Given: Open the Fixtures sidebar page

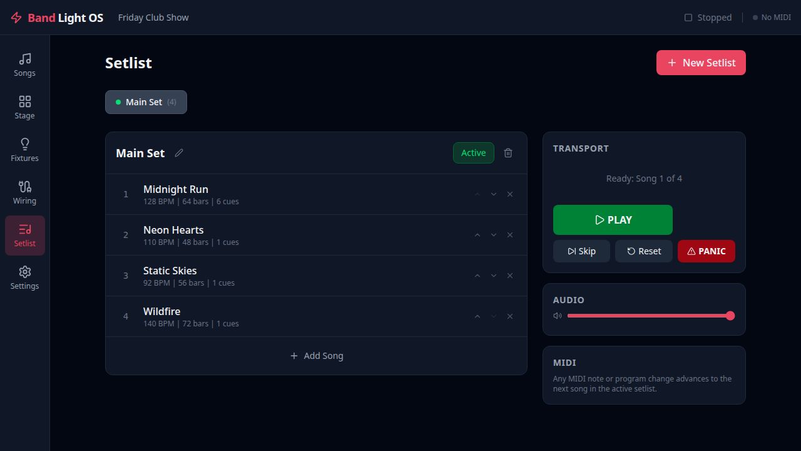Looking at the screenshot, I should pyautogui.click(x=25, y=150).
